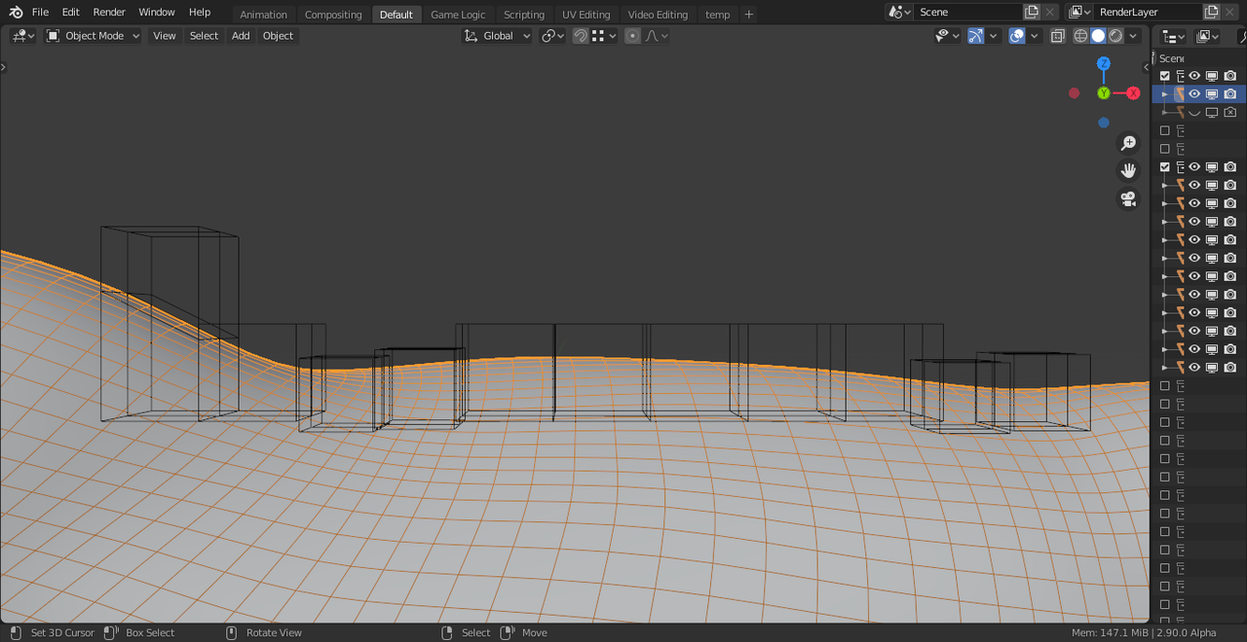Switch to the UV Editing workspace tab
The height and width of the screenshot is (642, 1247).
point(586,15)
